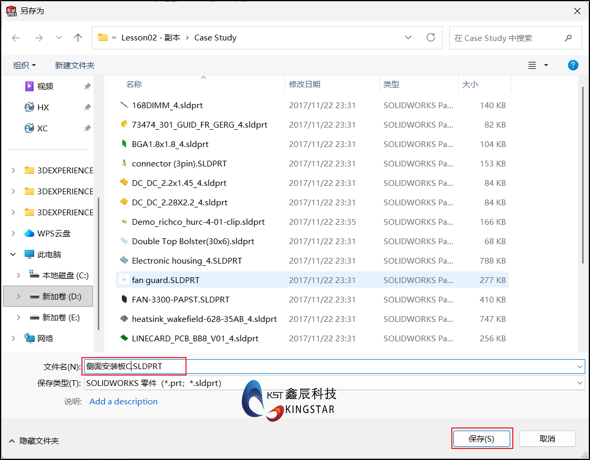Click the Add a description link

click(x=123, y=401)
